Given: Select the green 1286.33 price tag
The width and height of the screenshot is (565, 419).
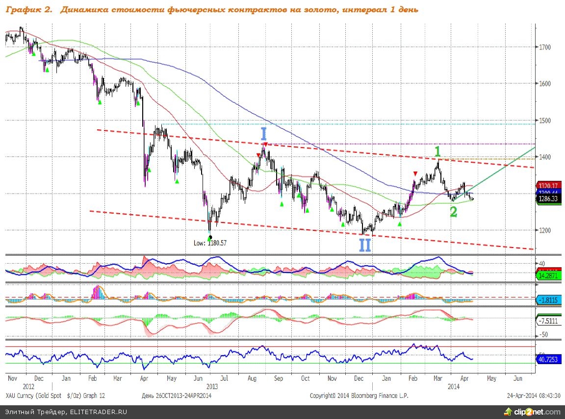Looking at the screenshot, I should point(549,199).
